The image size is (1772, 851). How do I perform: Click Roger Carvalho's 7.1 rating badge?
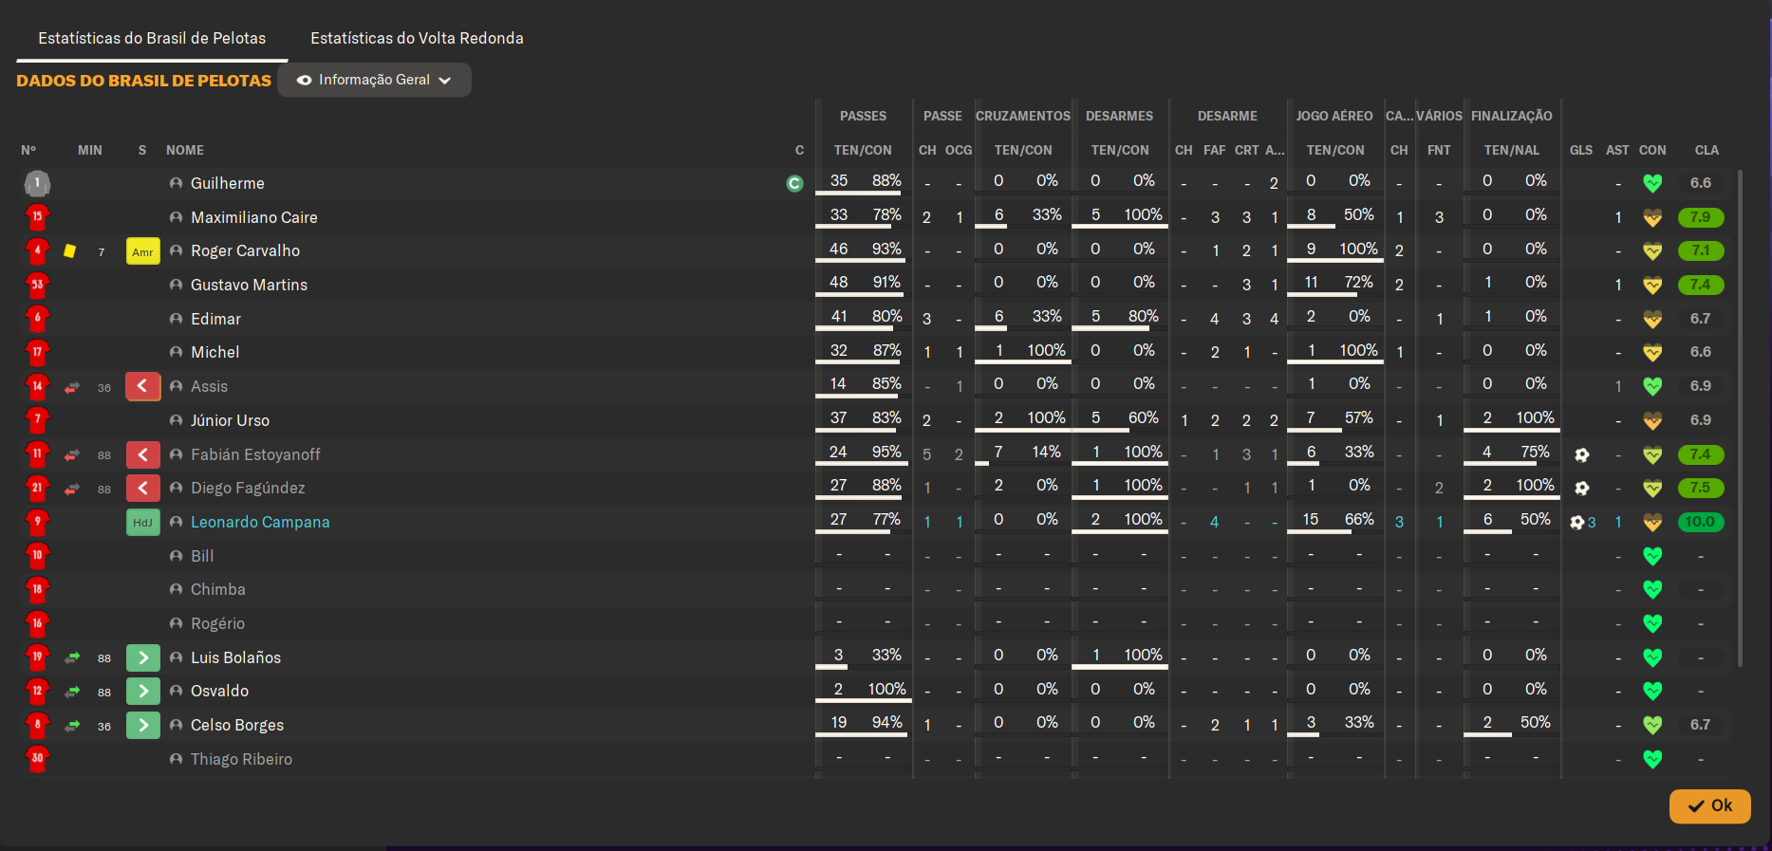(1700, 250)
